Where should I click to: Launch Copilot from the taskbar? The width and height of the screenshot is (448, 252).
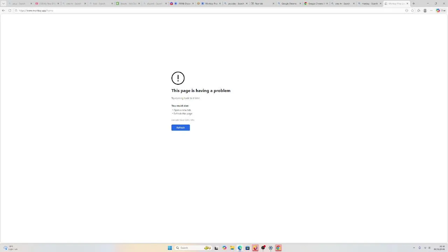point(224,248)
